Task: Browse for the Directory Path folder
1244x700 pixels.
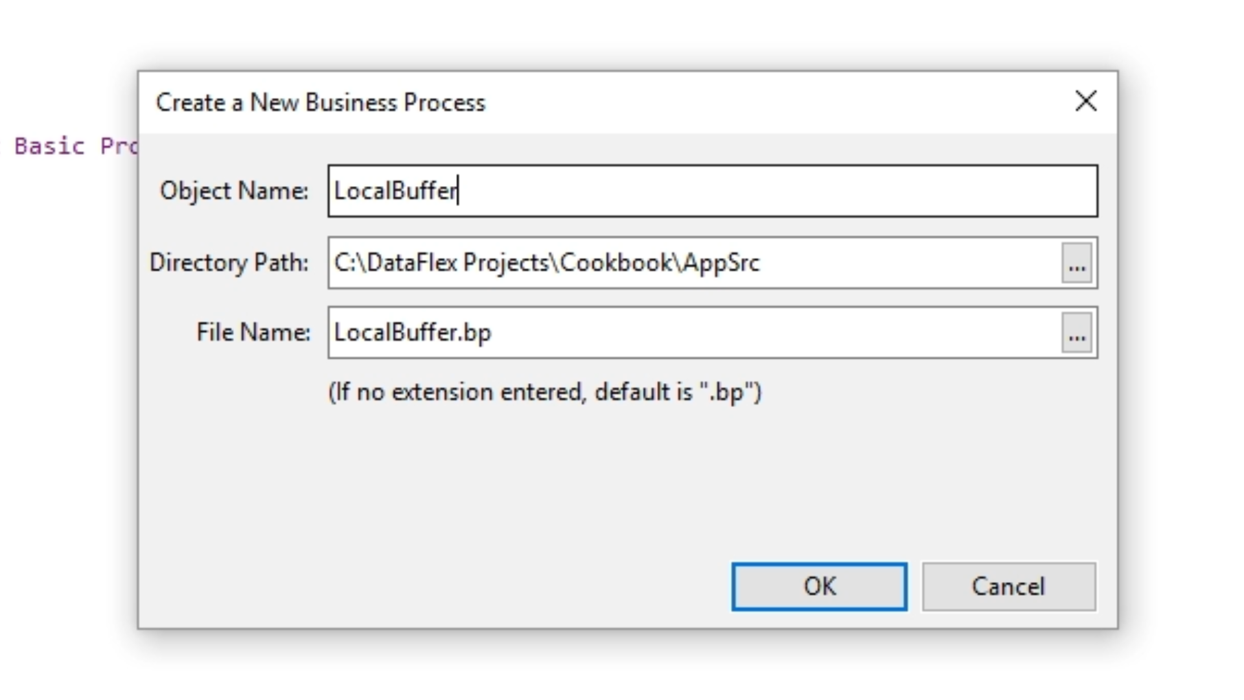Action: coord(1077,263)
